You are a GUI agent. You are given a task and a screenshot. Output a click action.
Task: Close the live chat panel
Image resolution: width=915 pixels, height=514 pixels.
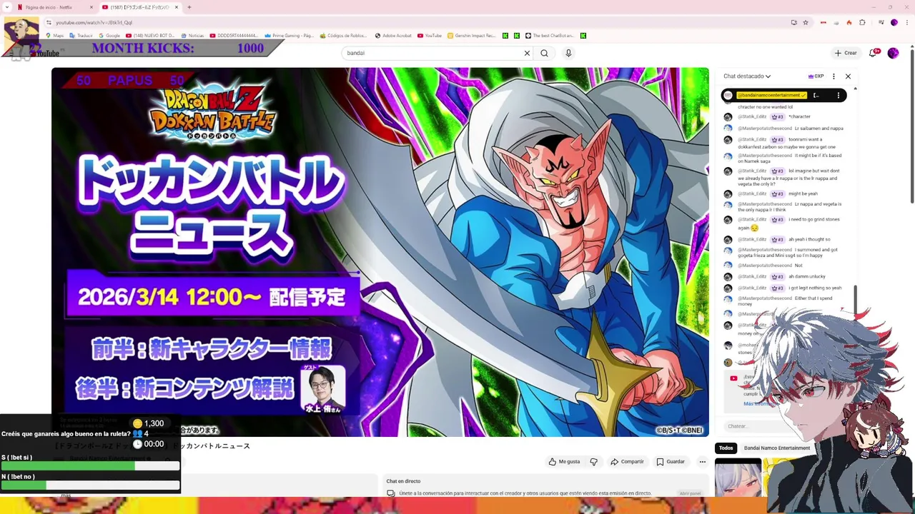848,76
